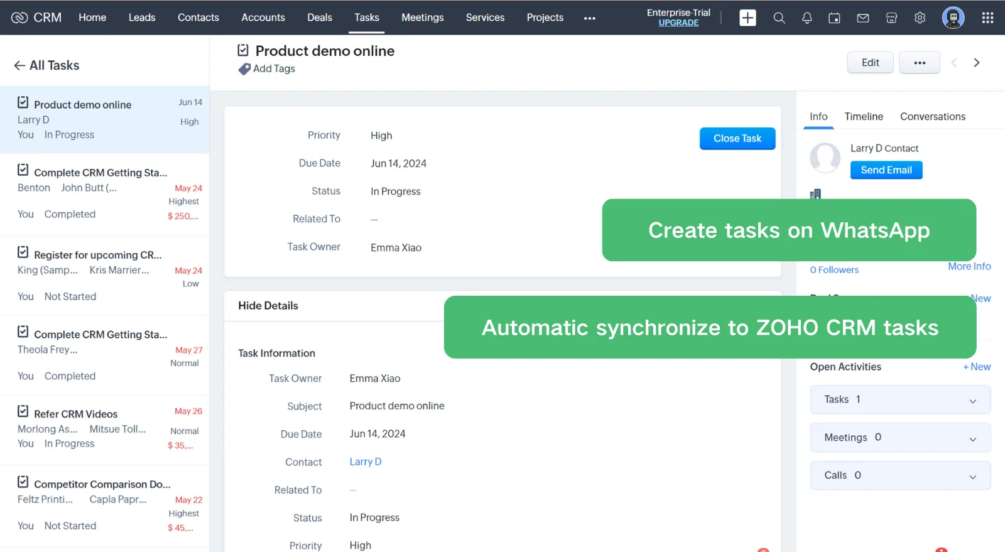The height and width of the screenshot is (552, 1005).
Task: Expand the Tasks open activities section
Action: click(x=972, y=401)
